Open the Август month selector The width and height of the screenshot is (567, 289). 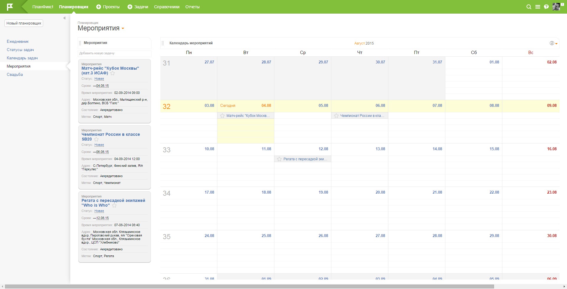(x=359, y=43)
